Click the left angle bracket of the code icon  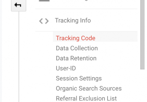coord(41,21)
